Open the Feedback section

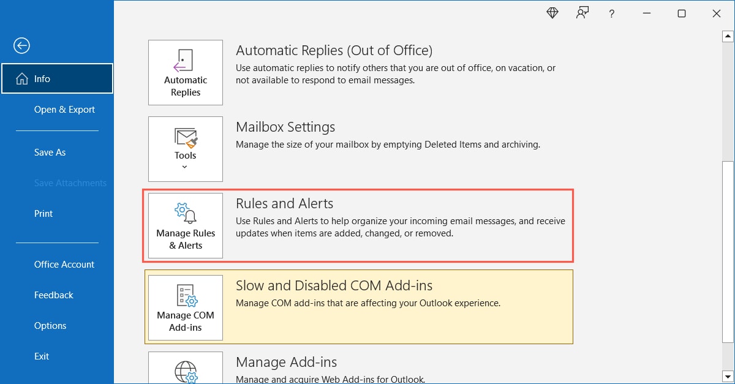click(53, 295)
